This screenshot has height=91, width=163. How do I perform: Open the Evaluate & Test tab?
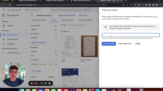pos(67,20)
